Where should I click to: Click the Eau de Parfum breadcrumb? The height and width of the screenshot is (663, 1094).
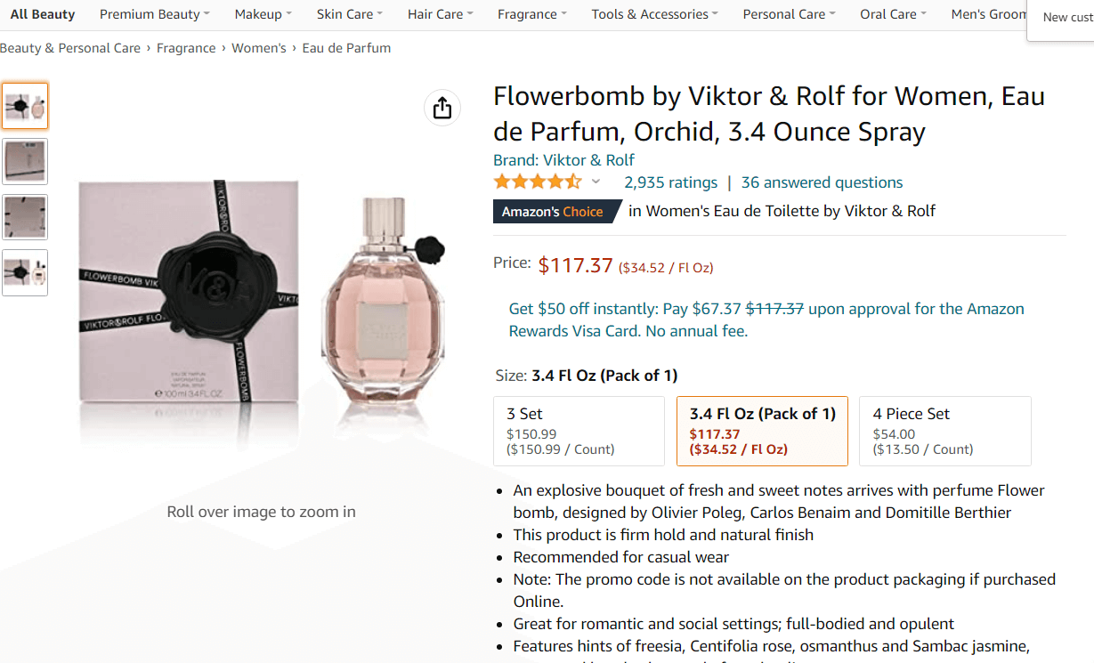[346, 48]
